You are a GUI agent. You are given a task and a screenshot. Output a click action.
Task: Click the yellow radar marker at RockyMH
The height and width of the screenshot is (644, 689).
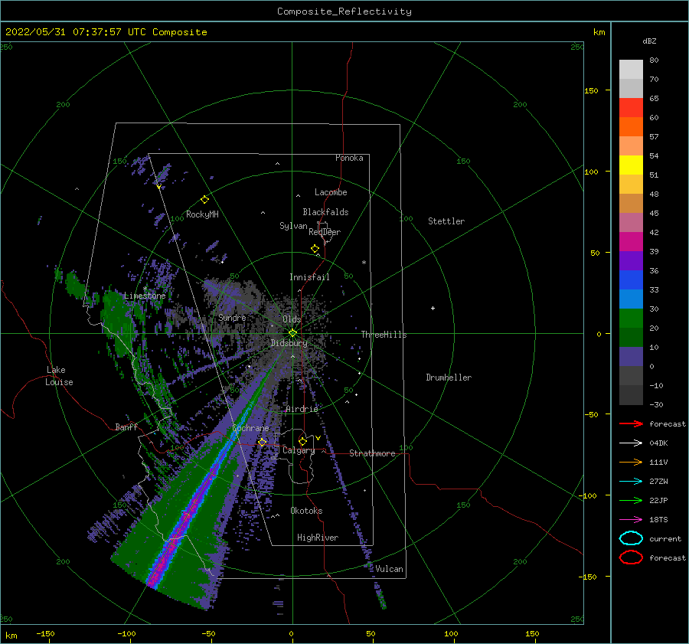click(x=204, y=200)
